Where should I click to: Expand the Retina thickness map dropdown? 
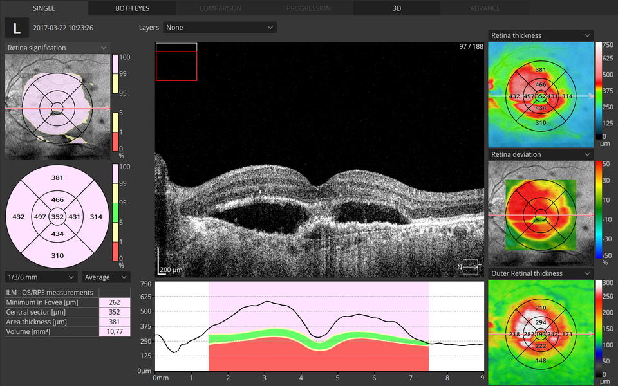540,35
